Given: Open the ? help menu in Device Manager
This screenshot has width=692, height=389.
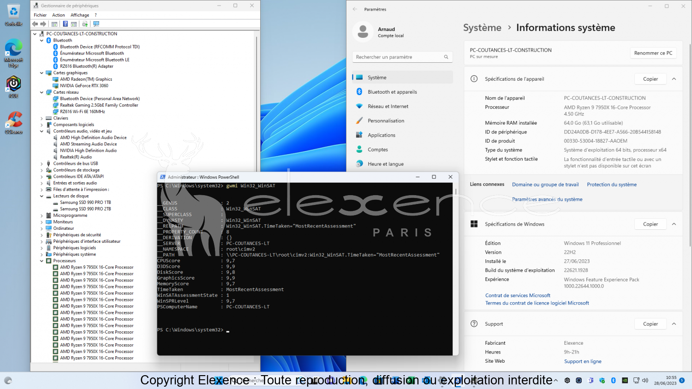Looking at the screenshot, I should [x=95, y=15].
